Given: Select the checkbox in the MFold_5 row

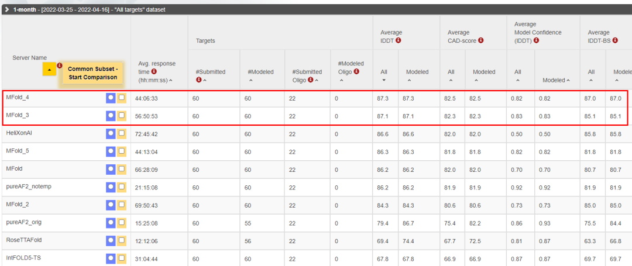Looking at the screenshot, I should coord(122,151).
